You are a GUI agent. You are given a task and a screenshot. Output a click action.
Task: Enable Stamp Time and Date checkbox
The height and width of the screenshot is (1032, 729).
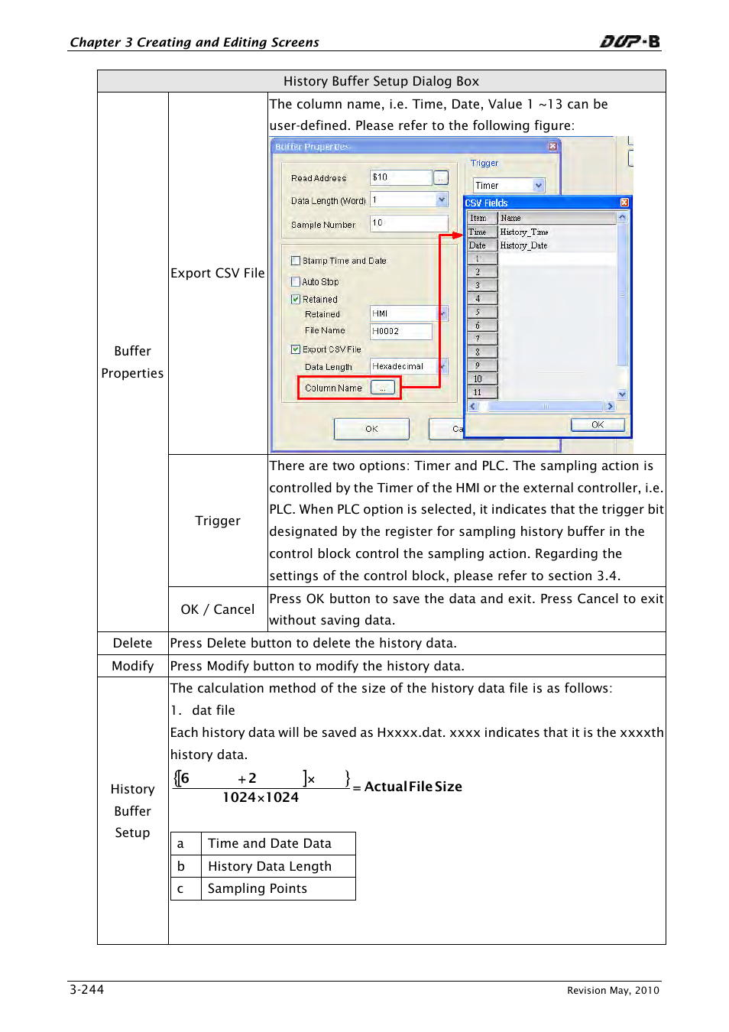(x=295, y=261)
